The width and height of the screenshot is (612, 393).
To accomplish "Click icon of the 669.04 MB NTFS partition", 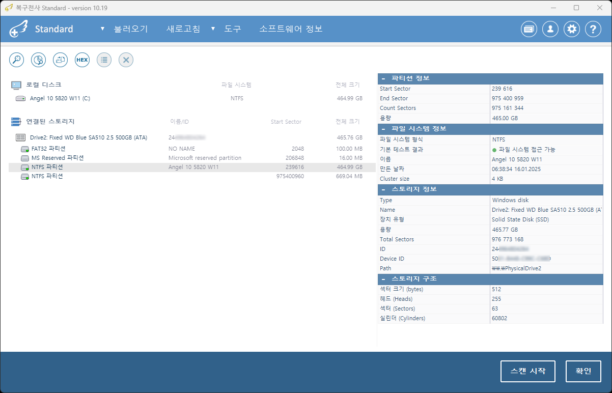I will (25, 176).
